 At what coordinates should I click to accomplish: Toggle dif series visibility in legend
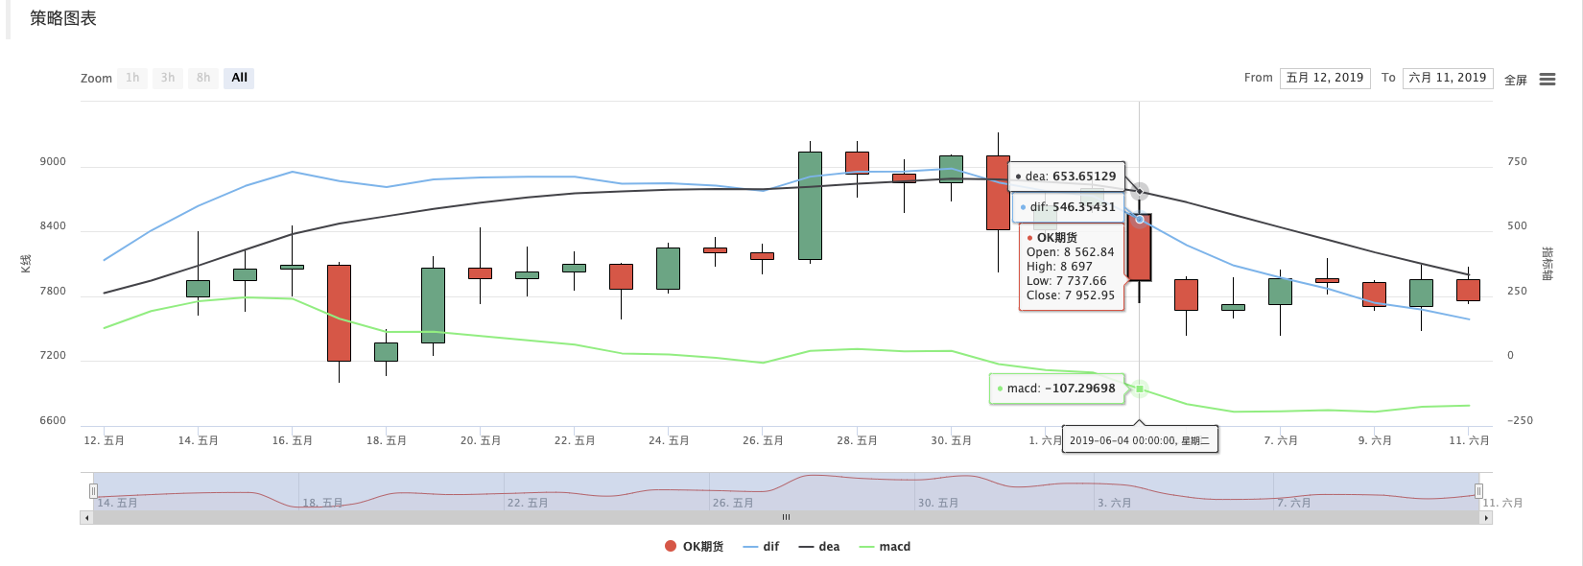(x=762, y=547)
